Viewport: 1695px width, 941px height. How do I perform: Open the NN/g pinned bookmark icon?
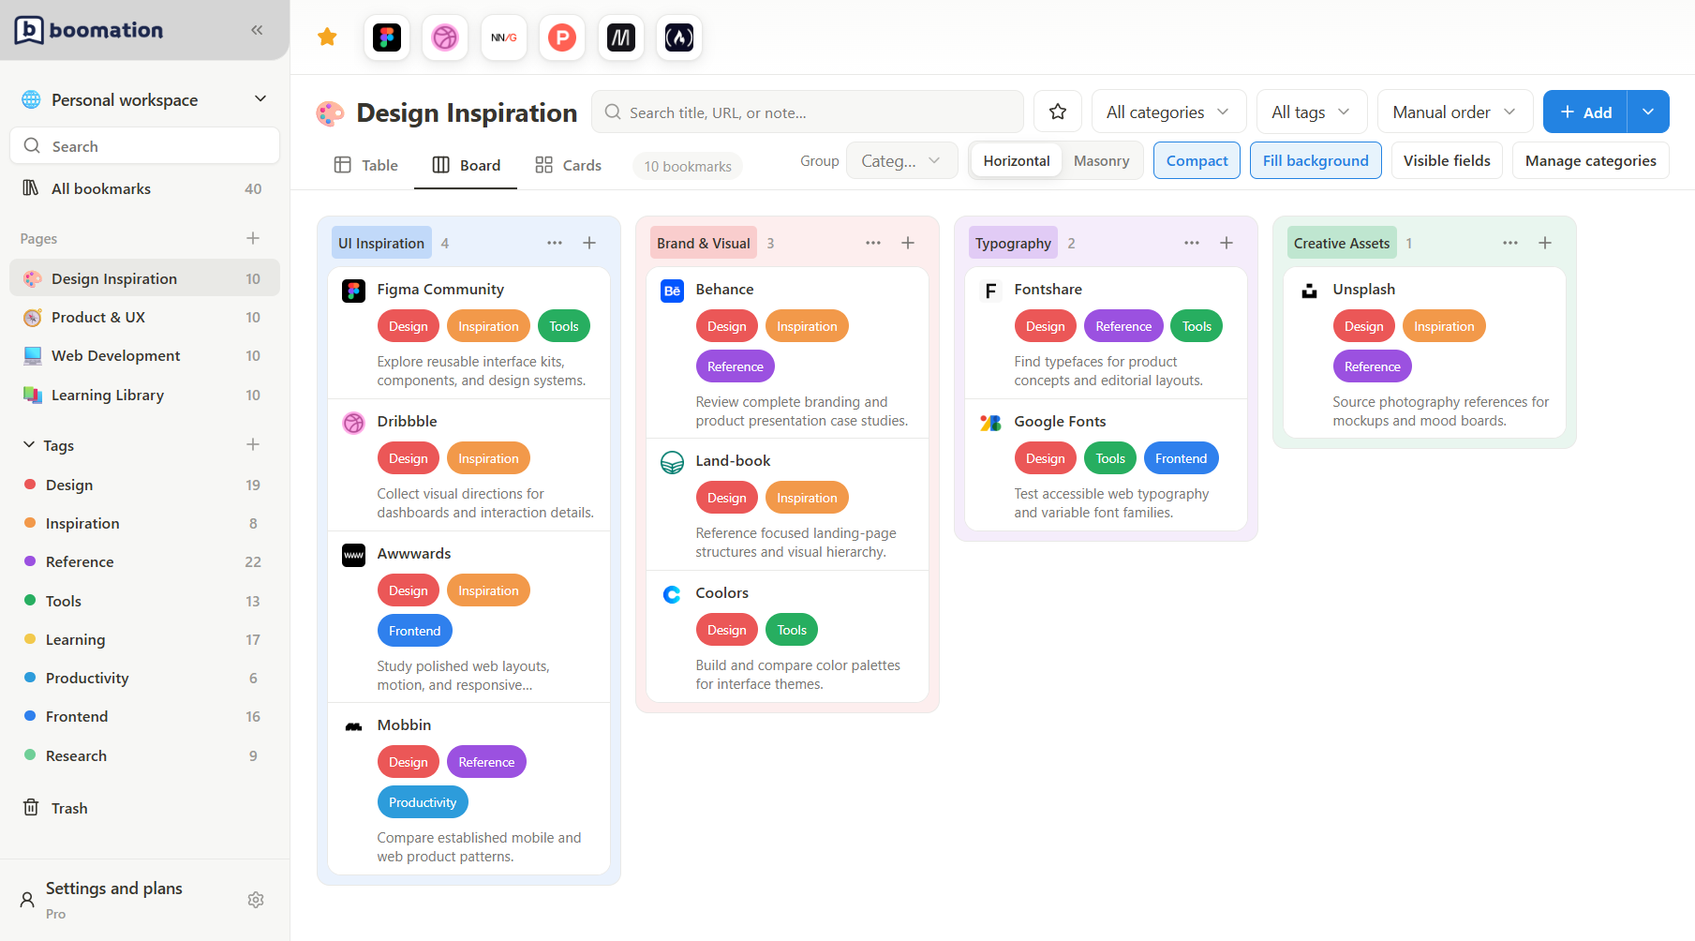click(x=504, y=37)
